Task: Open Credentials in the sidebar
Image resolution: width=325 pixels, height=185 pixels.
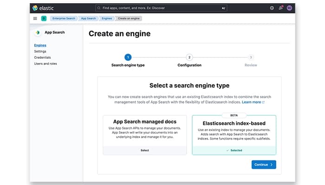Action: (43, 58)
